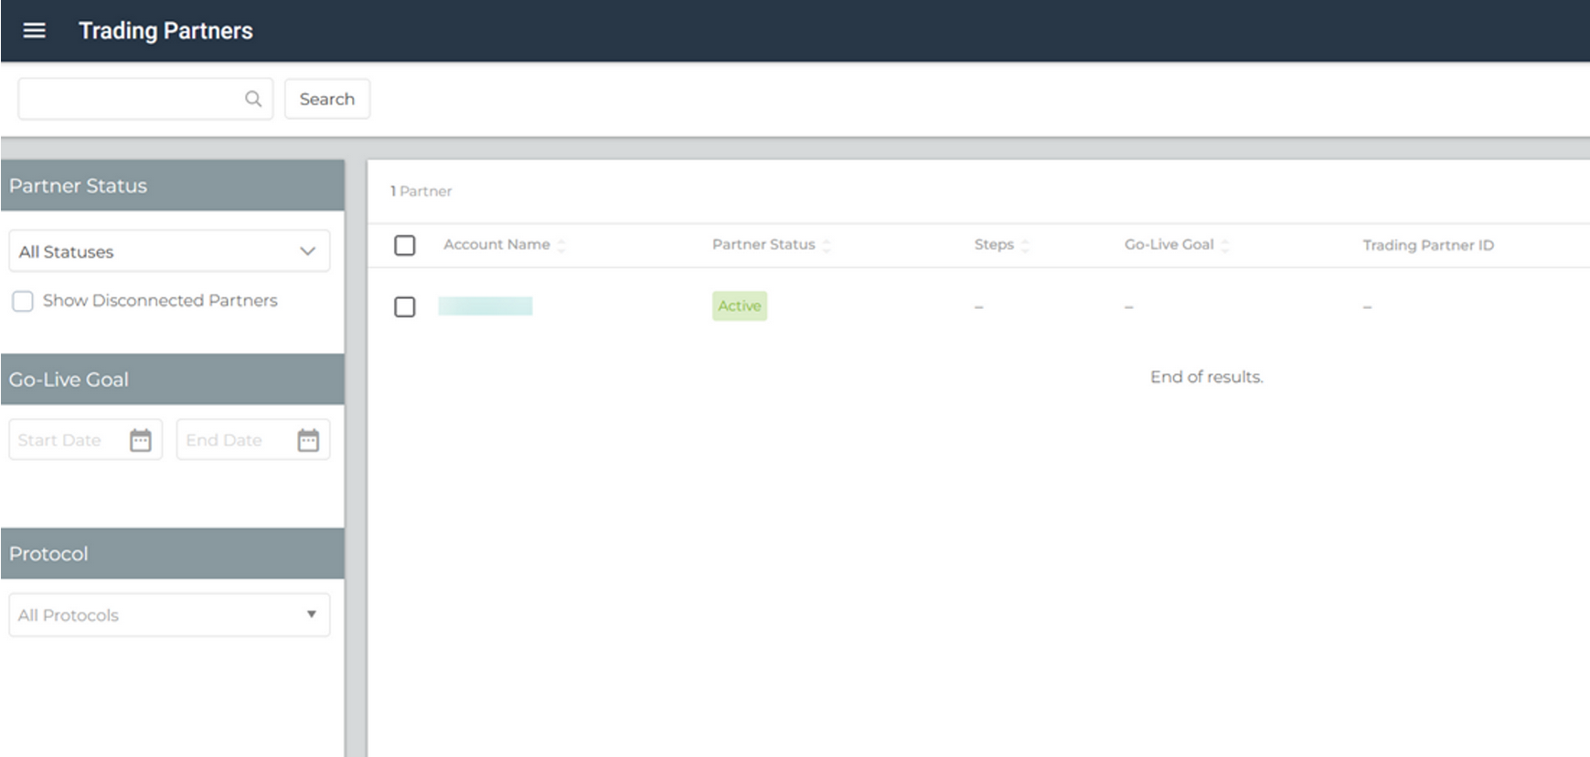Viewport: 1590px width, 757px height.
Task: Open the hamburger navigation menu
Action: 34,30
